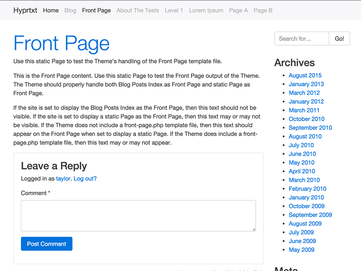This screenshot has height=271, width=361.
Task: Submit with the Post Comment button
Action: click(x=46, y=244)
